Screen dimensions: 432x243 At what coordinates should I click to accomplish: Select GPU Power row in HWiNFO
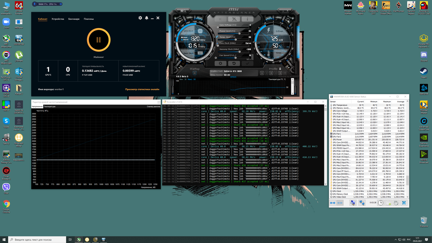(x=368, y=139)
